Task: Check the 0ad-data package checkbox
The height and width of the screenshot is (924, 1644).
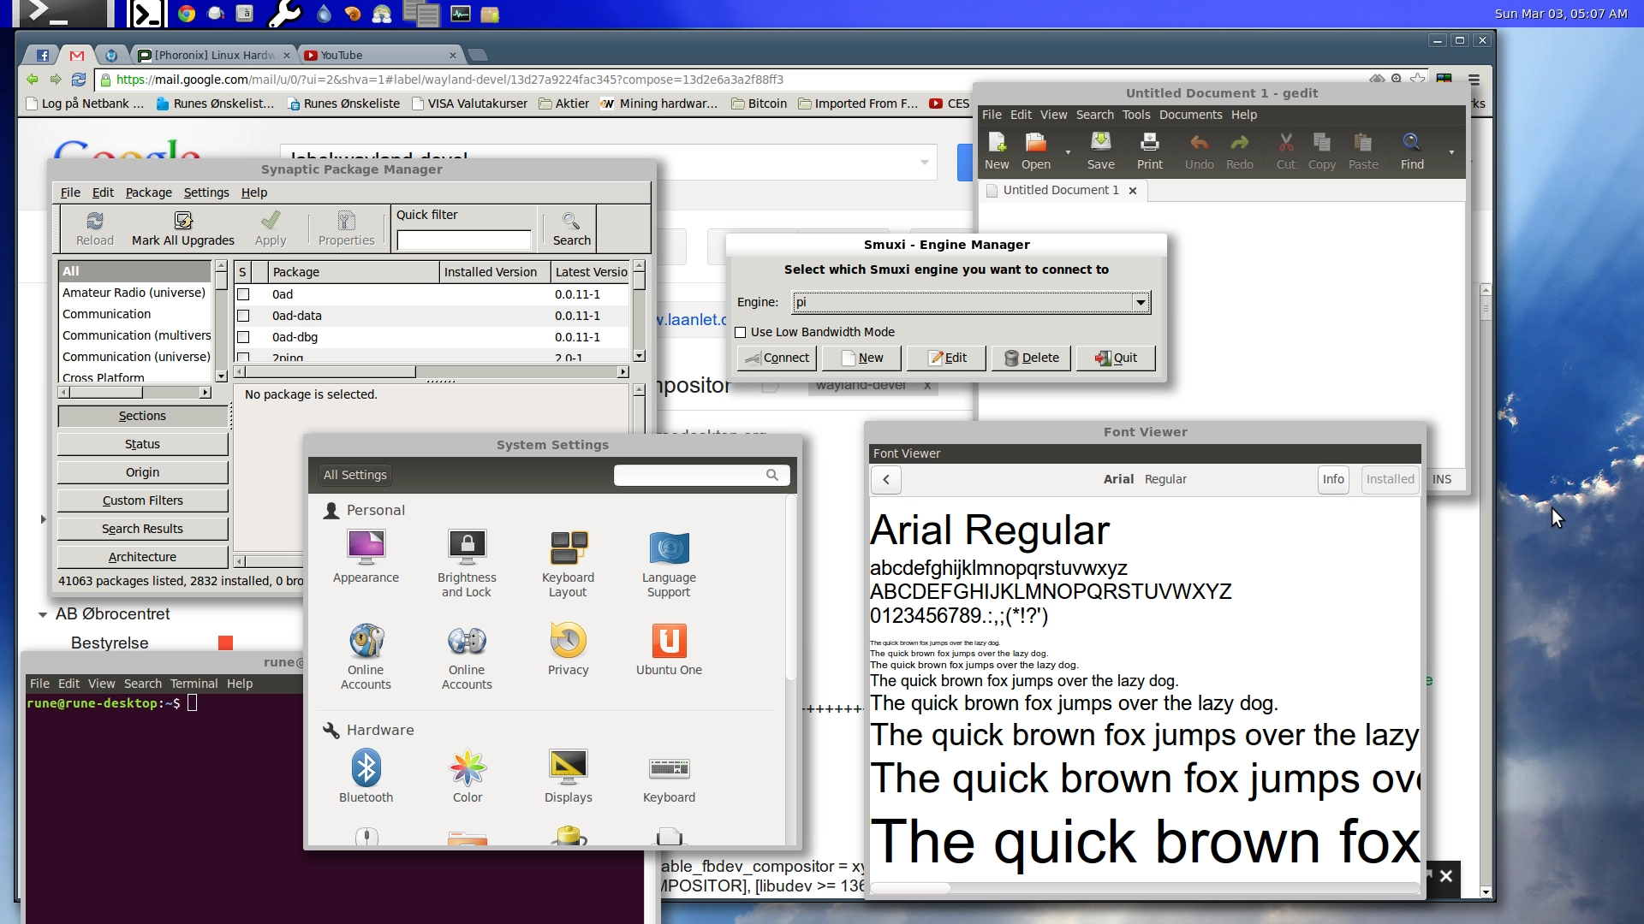Action: [x=243, y=316]
